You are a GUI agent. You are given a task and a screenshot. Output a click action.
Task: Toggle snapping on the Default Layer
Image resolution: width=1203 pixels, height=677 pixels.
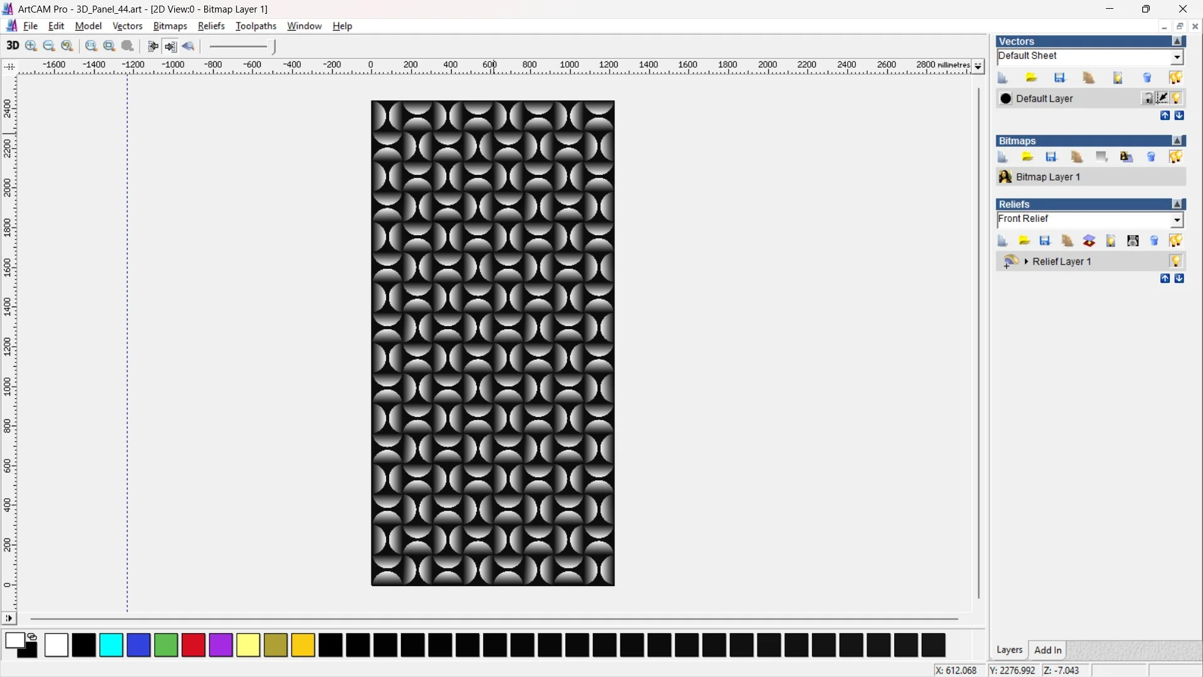click(1162, 98)
